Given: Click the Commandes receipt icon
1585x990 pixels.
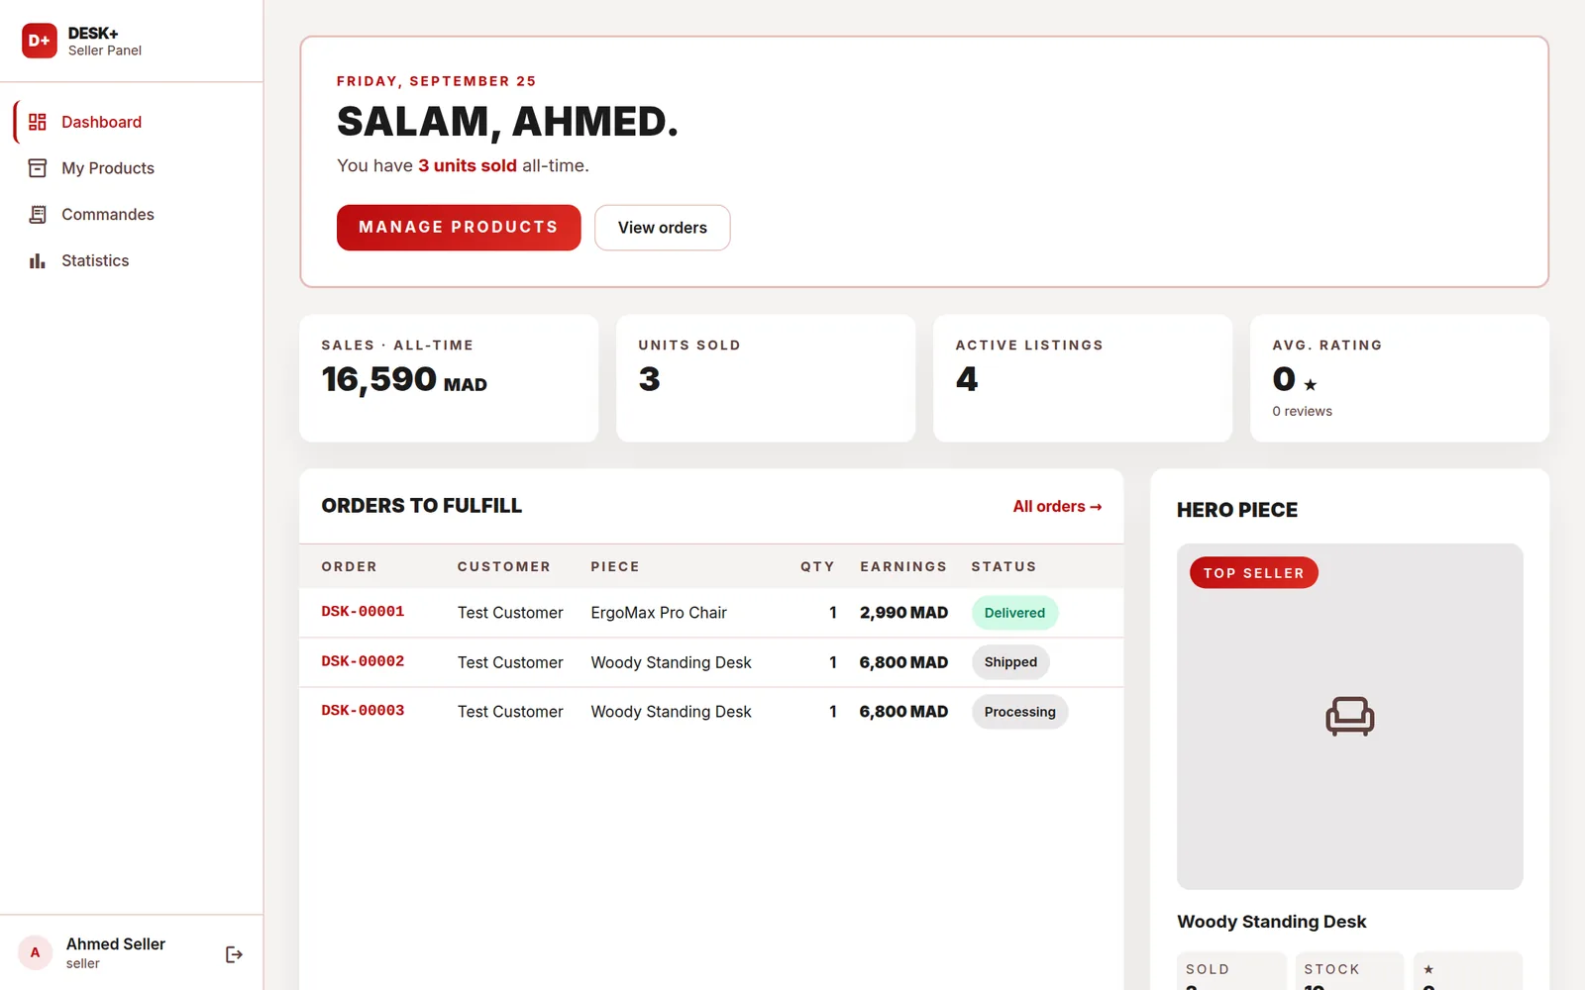Looking at the screenshot, I should tap(38, 215).
